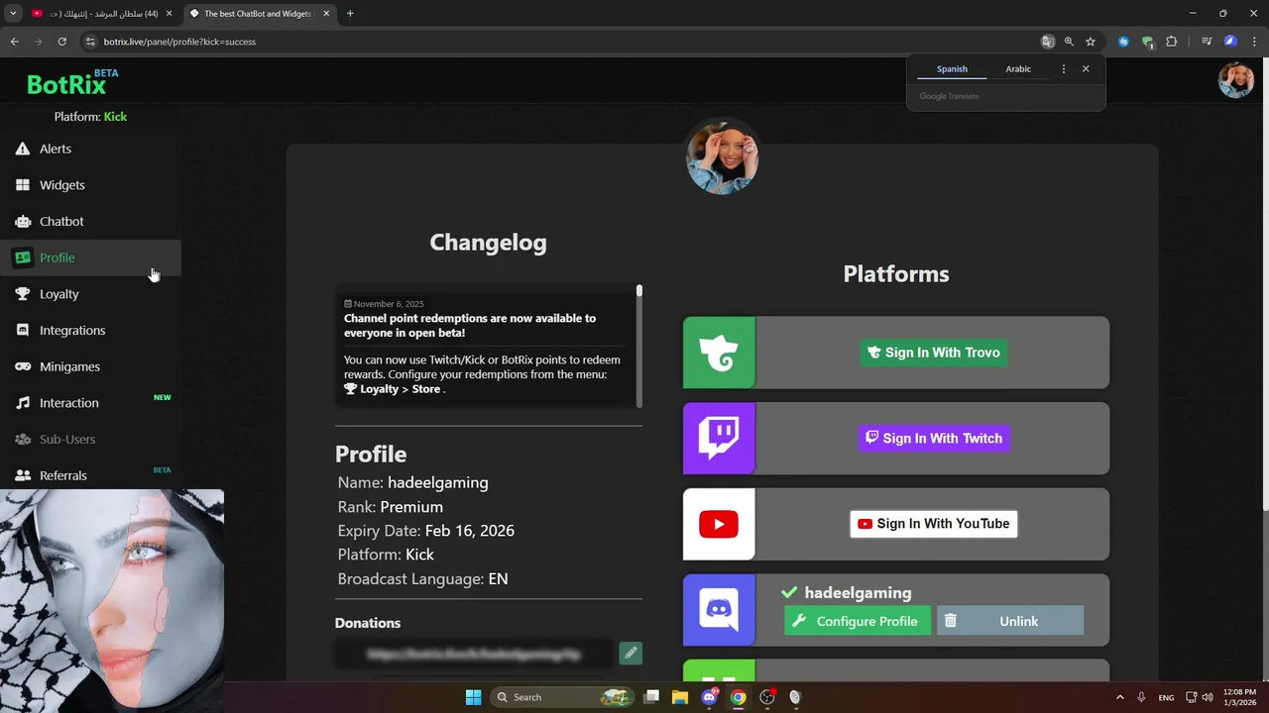Screen dimensions: 1269x713
Task: Click the Discord platform logo tile
Action: [719, 610]
